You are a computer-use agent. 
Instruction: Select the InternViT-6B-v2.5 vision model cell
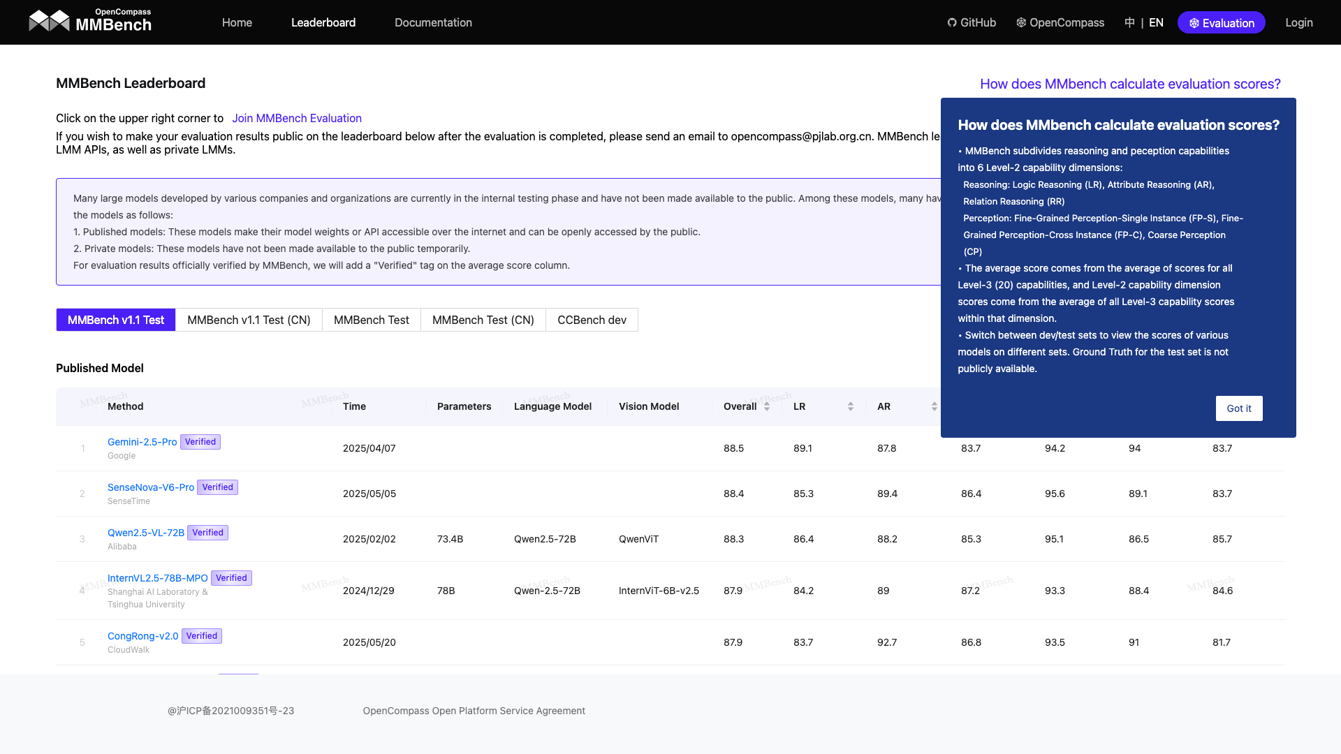pyautogui.click(x=659, y=591)
